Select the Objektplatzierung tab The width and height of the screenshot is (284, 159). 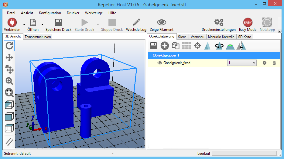click(162, 36)
